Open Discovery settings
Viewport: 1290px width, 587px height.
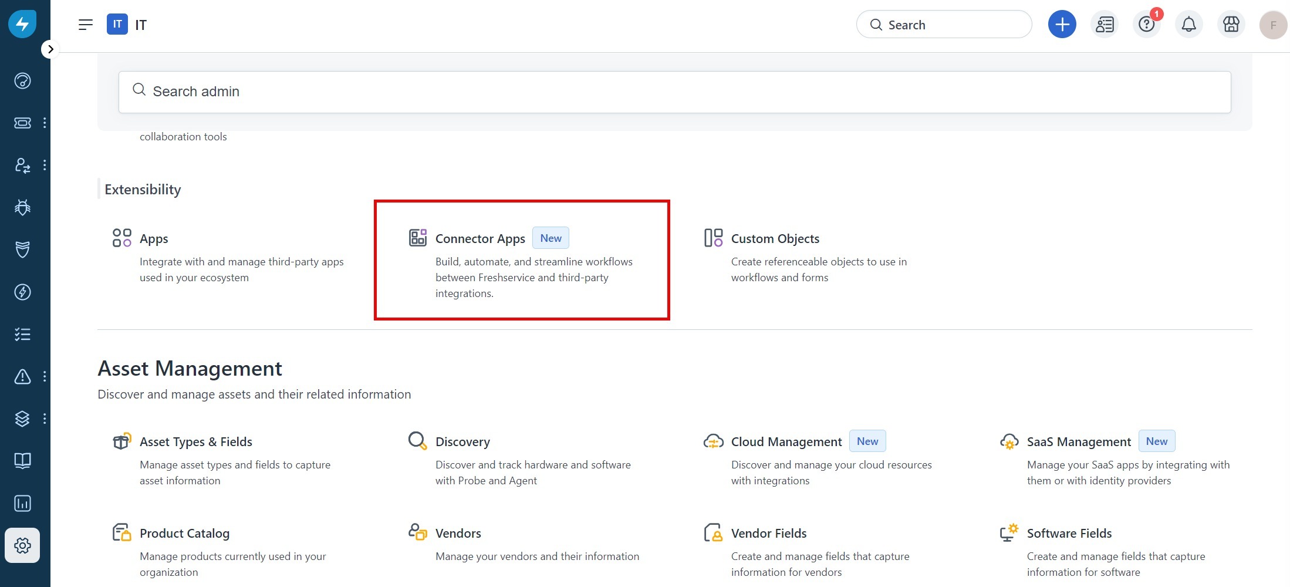click(x=462, y=442)
